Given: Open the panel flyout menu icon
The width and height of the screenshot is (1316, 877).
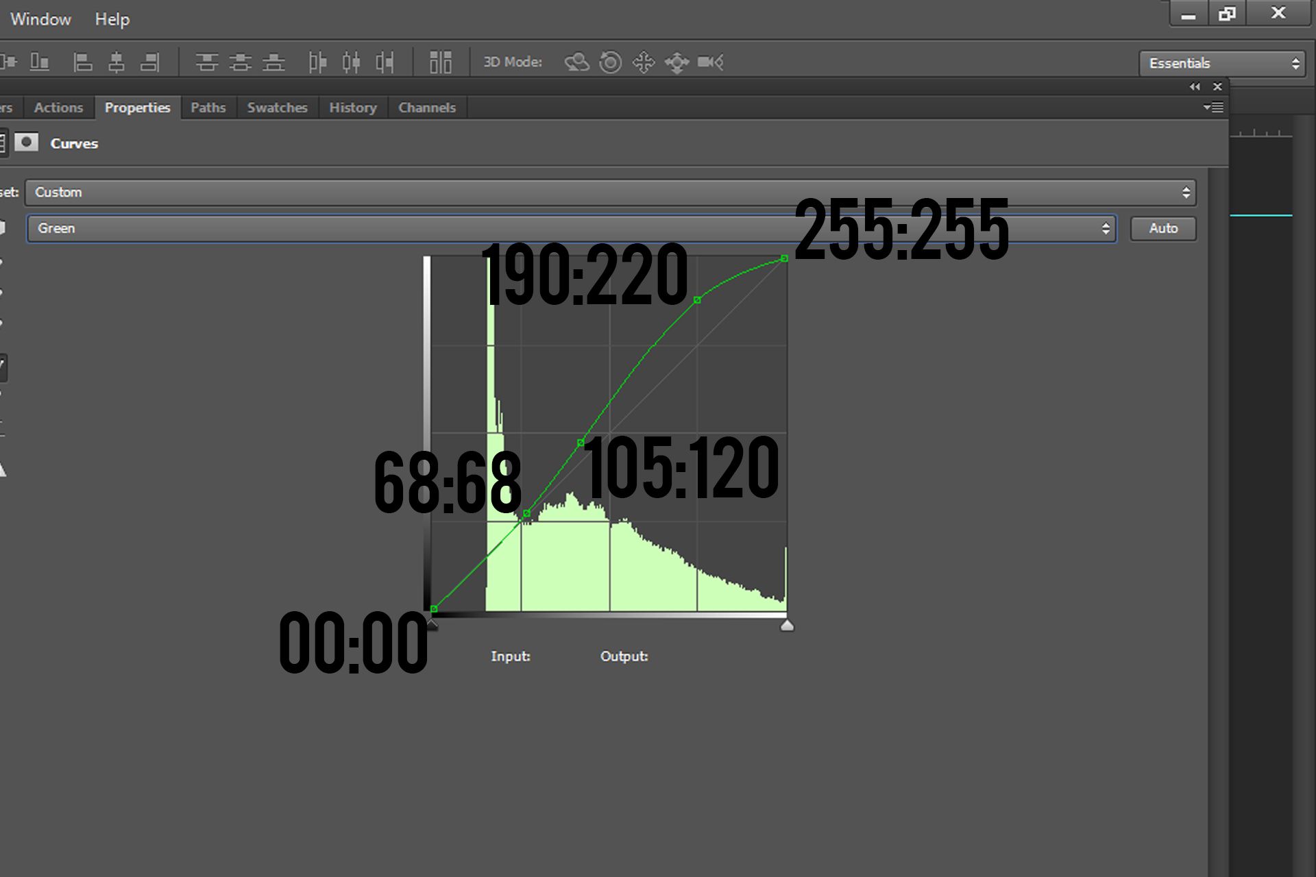Looking at the screenshot, I should click(1213, 107).
